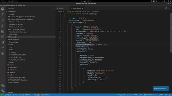
Task: Open STM32F767ZITx_FLASH.ld file
Action: (18, 80)
